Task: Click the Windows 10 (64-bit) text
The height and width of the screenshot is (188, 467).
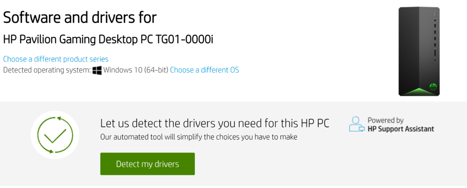Action: pyautogui.click(x=135, y=70)
